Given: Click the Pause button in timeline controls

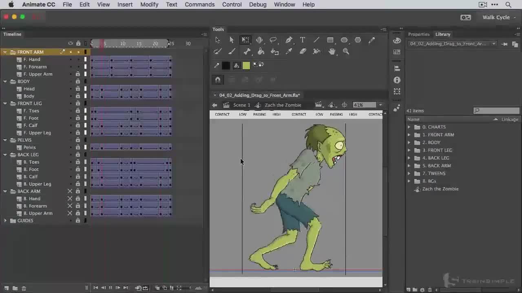Looking at the screenshot, I should pos(111,288).
